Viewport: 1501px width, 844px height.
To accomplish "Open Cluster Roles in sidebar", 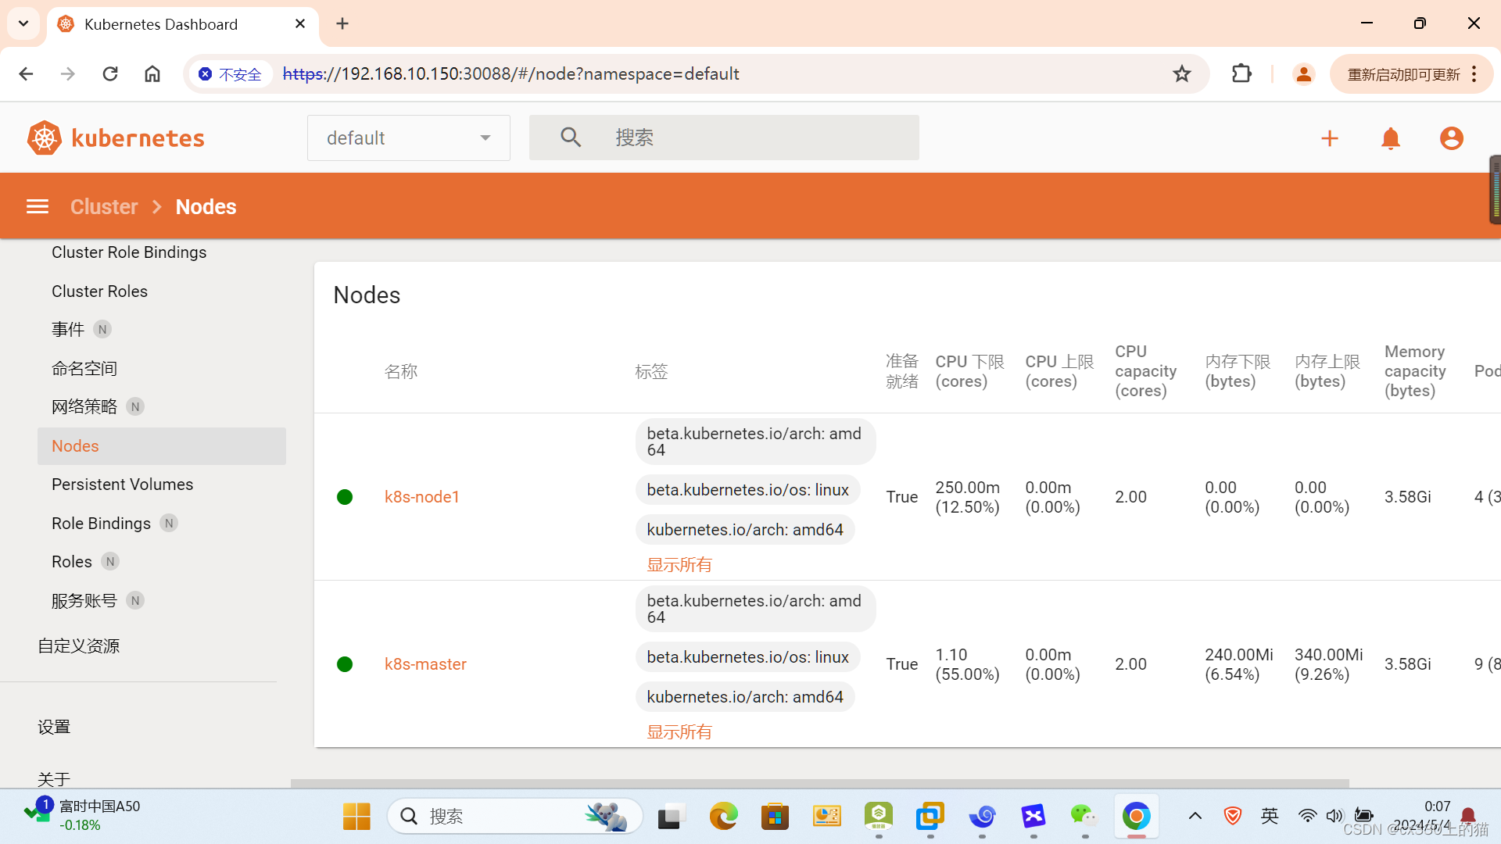I will [99, 291].
